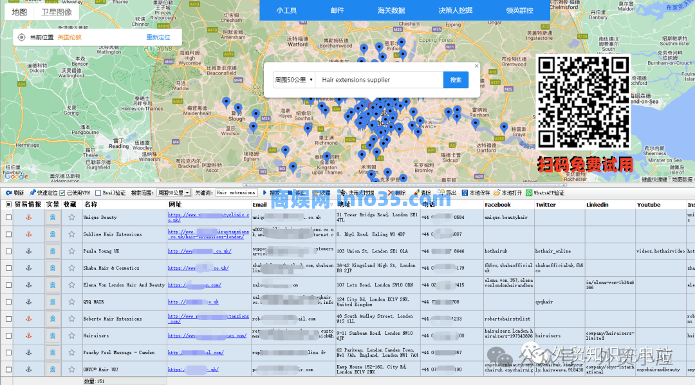Open the 周围50公里 dropdown in map search box

[x=294, y=80]
